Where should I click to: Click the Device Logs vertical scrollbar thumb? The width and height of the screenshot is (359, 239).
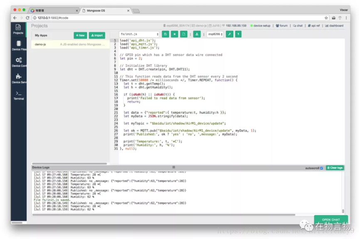(343, 211)
